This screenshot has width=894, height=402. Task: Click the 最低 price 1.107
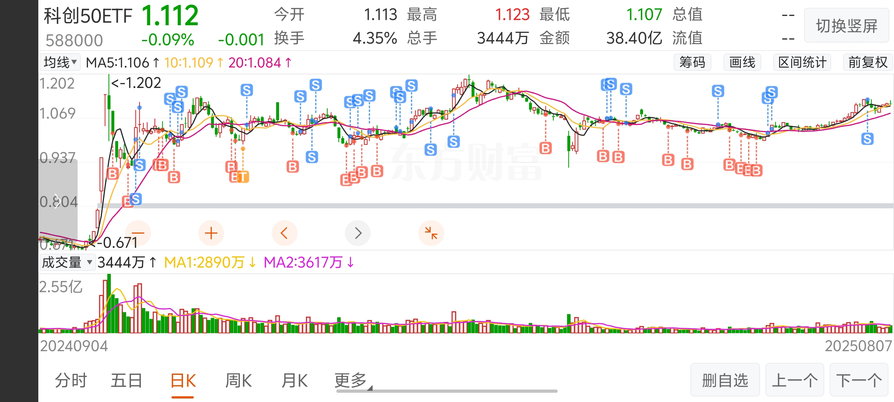644,15
